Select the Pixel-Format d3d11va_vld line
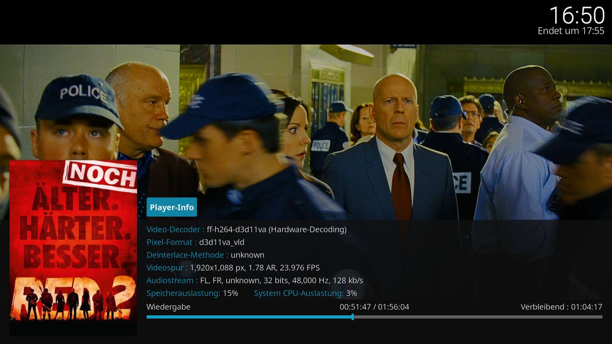Viewport: 612px width, 344px height. click(196, 242)
